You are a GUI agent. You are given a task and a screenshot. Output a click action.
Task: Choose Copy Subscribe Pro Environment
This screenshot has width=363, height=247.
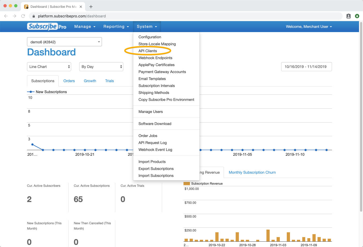(x=166, y=100)
